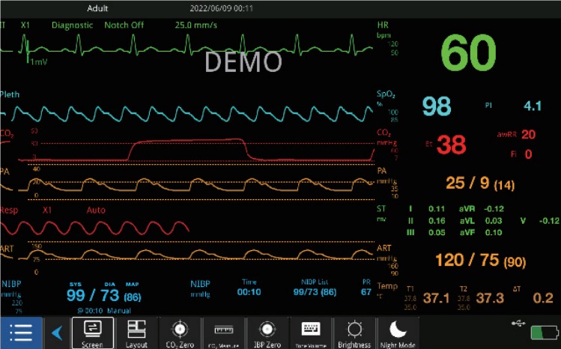The width and height of the screenshot is (561, 349).
Task: Open the SpO2 value 98 panel
Action: pyautogui.click(x=437, y=106)
